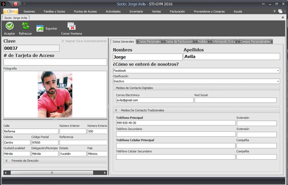
Task: Click the Refrescar green arrows icon
Action: pyautogui.click(x=25, y=26)
